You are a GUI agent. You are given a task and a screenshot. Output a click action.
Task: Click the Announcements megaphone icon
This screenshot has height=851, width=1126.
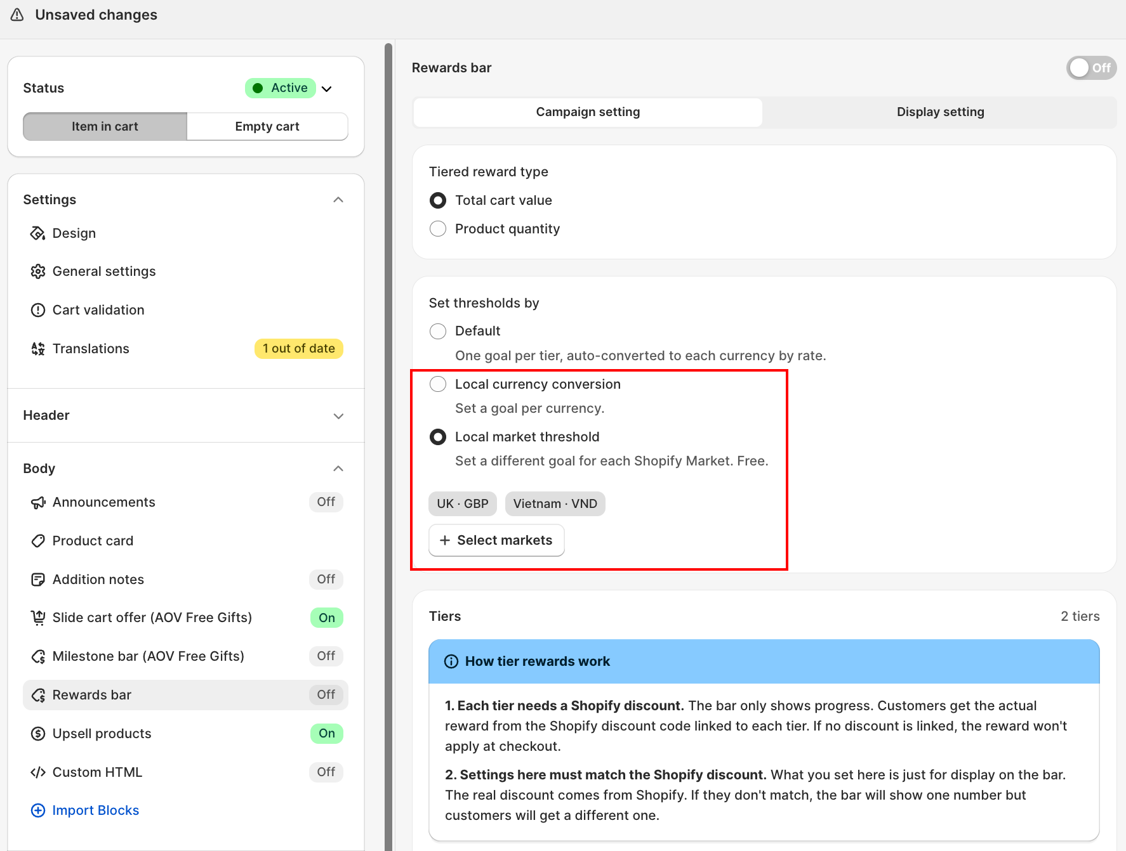(x=38, y=502)
